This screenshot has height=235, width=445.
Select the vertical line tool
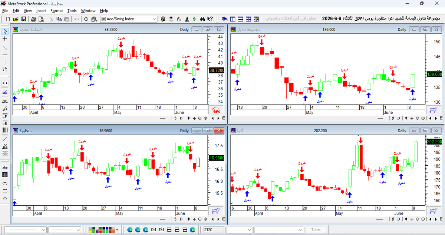[x=5, y=62]
